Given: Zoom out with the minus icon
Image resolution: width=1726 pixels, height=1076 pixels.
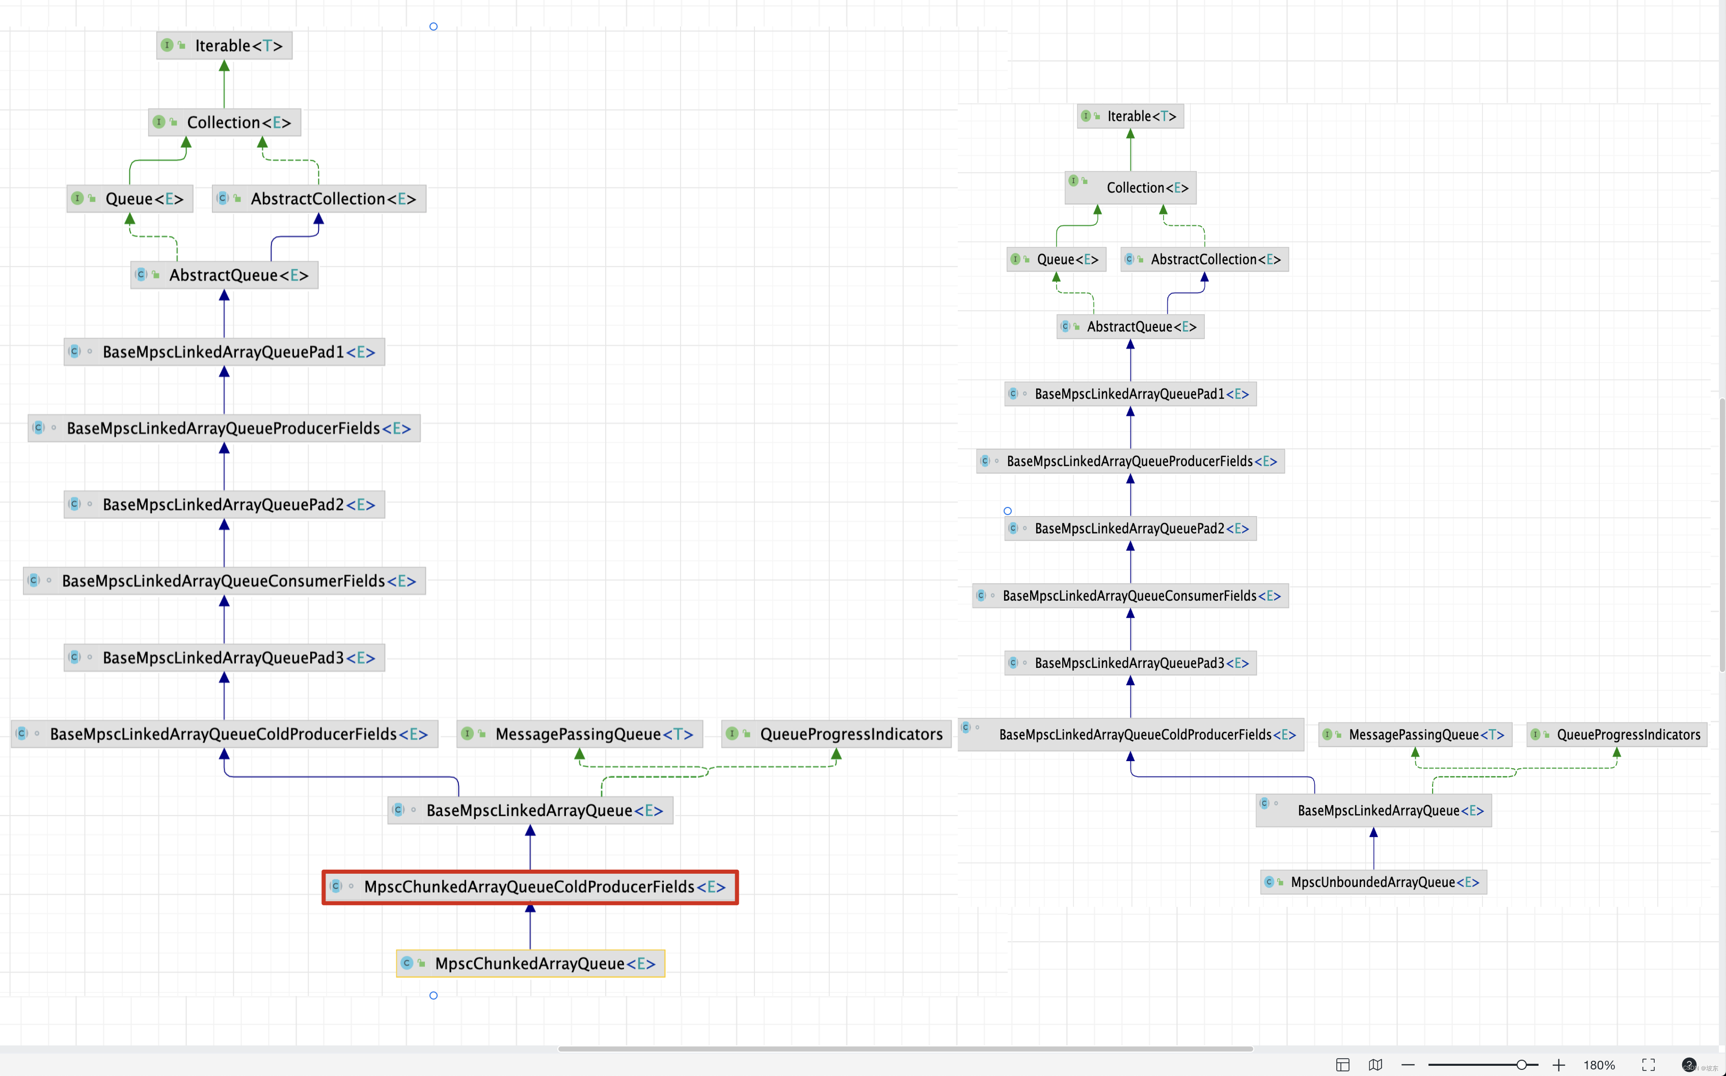Looking at the screenshot, I should (1407, 1065).
